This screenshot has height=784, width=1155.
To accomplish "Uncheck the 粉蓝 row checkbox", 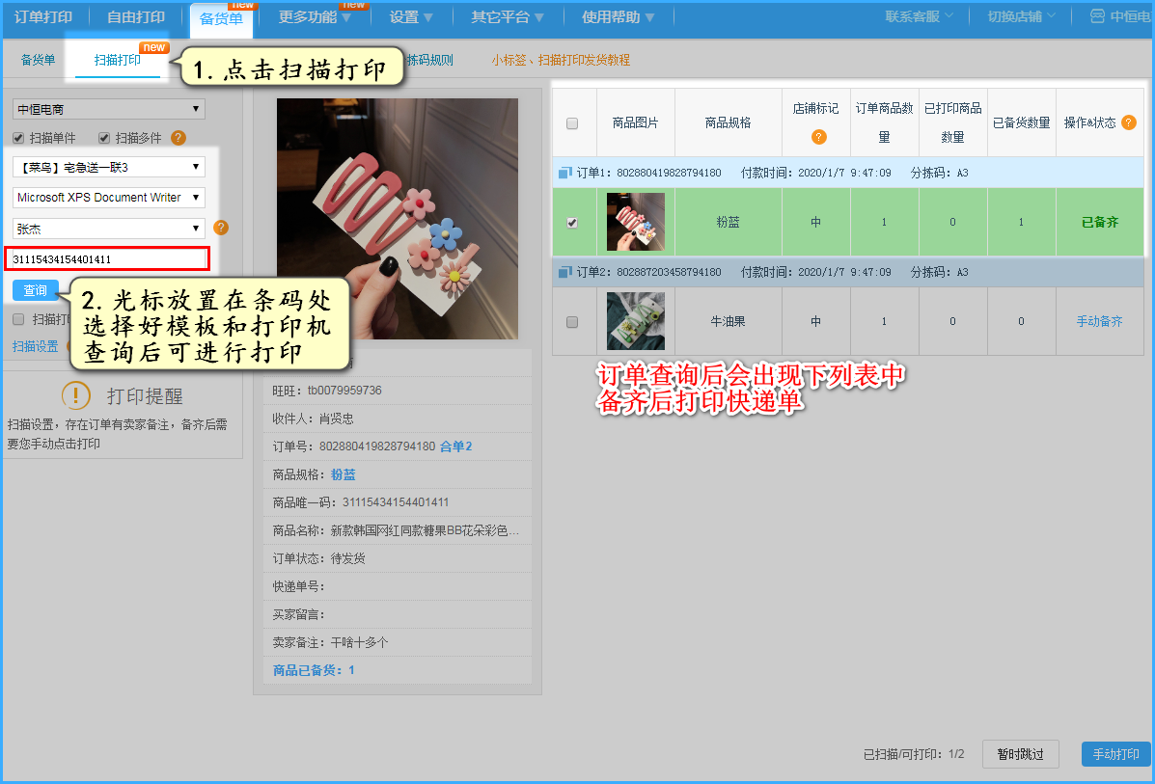I will [x=572, y=223].
